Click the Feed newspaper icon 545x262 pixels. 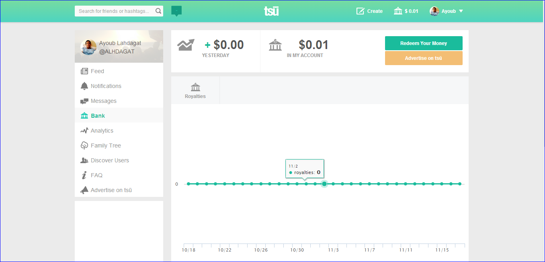pos(84,71)
